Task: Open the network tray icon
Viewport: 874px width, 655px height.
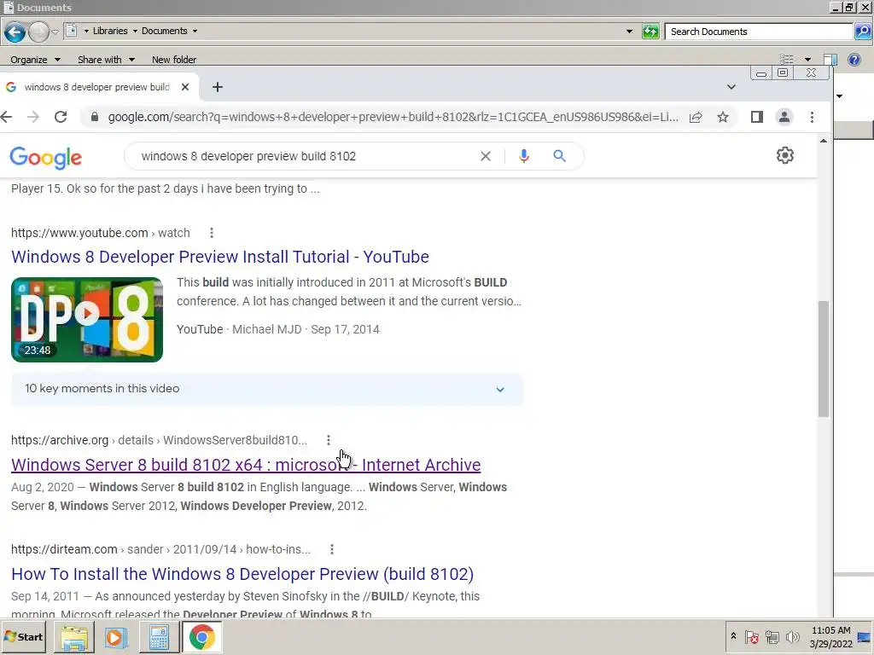Action: click(x=772, y=636)
